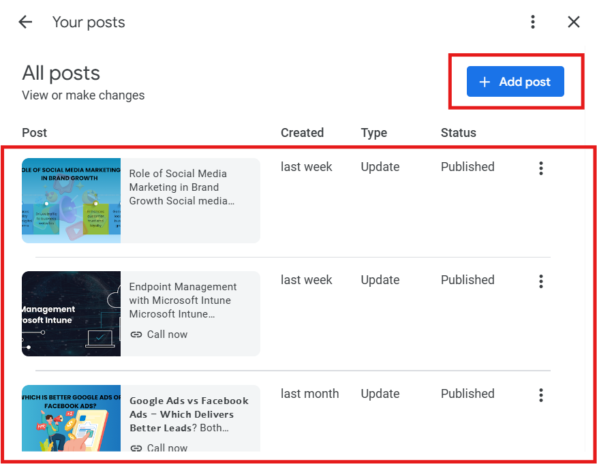
Task: Open the Google Ads vs Facebook Ads post text
Action: (189, 414)
